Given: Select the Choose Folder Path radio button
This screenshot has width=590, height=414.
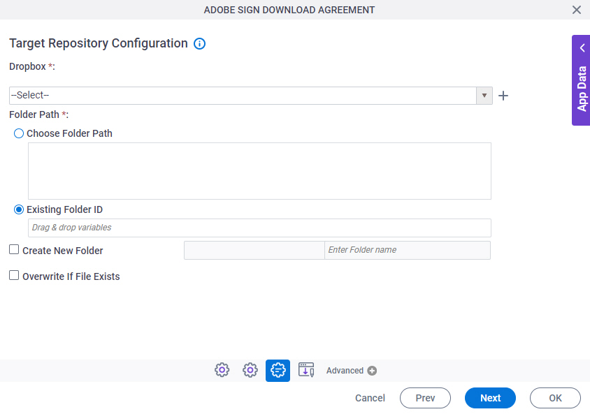Looking at the screenshot, I should (x=19, y=133).
